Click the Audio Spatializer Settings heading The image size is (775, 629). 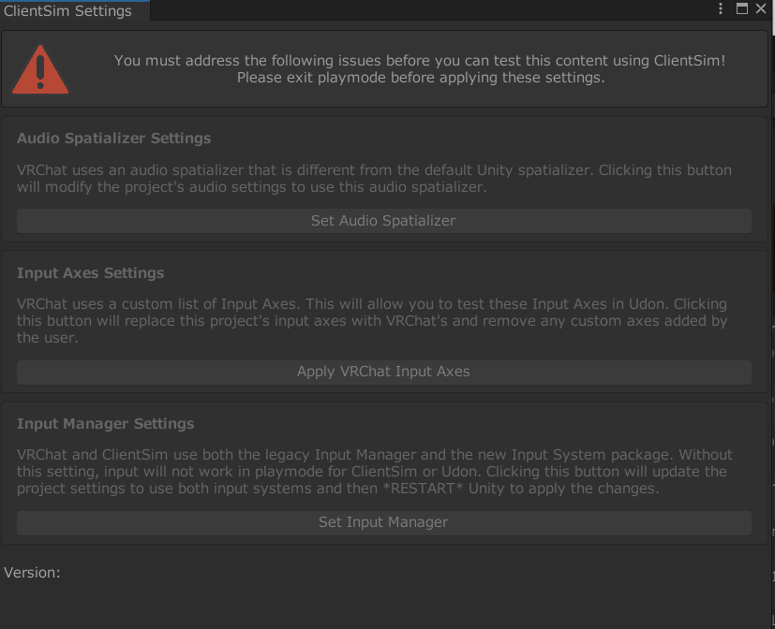tap(113, 139)
